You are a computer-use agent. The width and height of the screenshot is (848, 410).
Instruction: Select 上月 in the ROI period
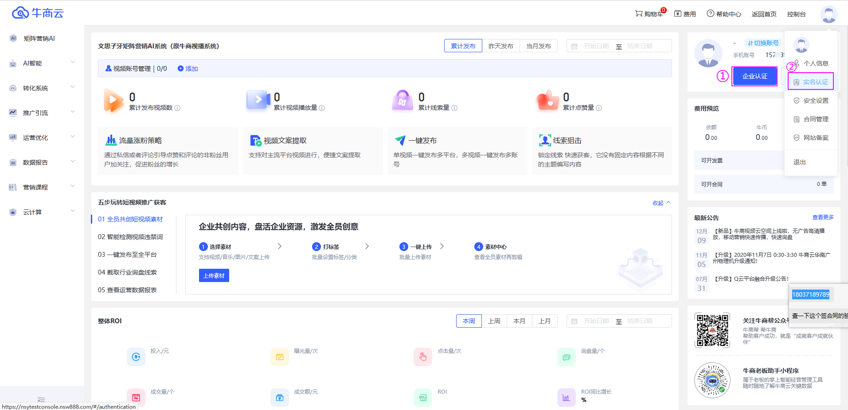545,321
